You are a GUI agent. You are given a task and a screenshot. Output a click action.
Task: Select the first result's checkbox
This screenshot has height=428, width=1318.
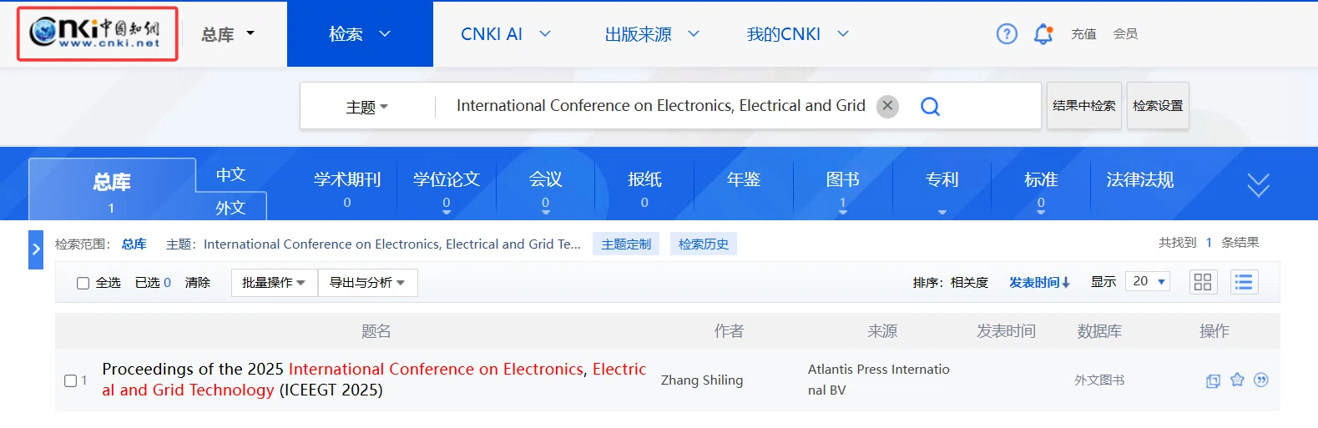pos(71,380)
